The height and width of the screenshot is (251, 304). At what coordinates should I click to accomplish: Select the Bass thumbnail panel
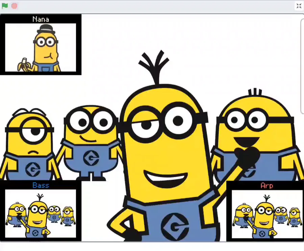41,211
